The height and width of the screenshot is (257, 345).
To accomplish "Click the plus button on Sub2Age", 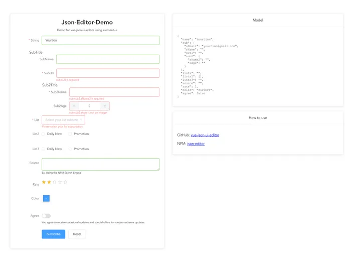I will tap(105, 106).
